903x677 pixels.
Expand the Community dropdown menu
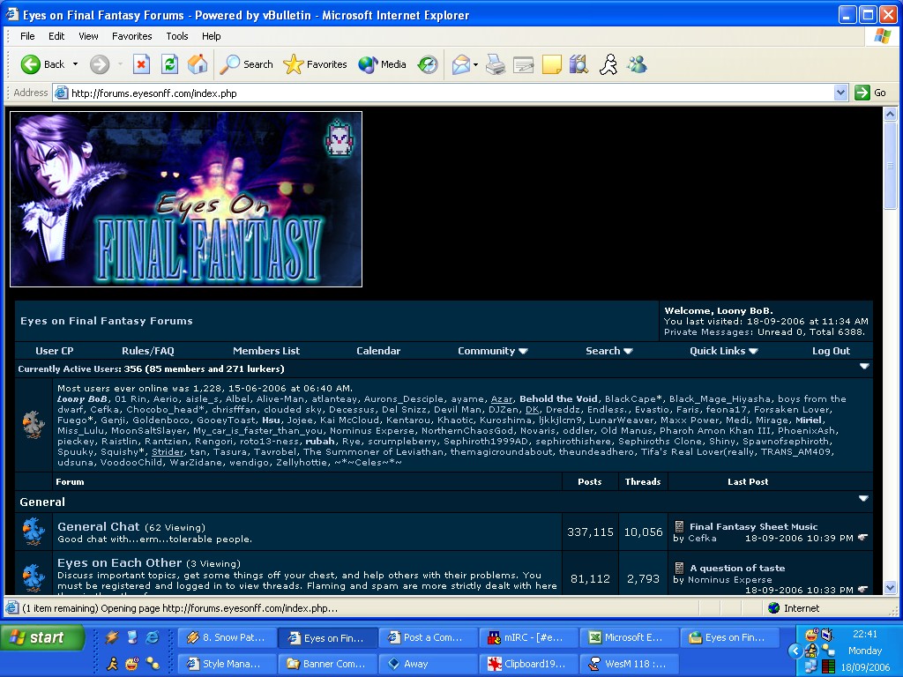492,351
